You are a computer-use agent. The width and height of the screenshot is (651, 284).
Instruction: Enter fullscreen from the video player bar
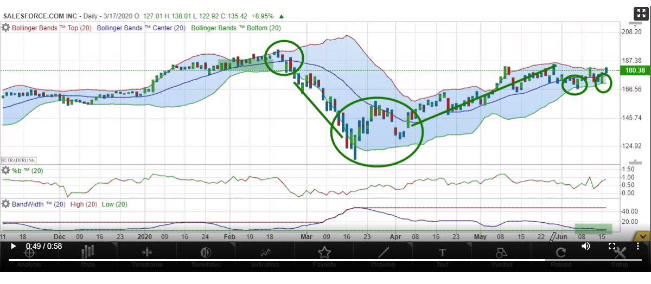611,246
